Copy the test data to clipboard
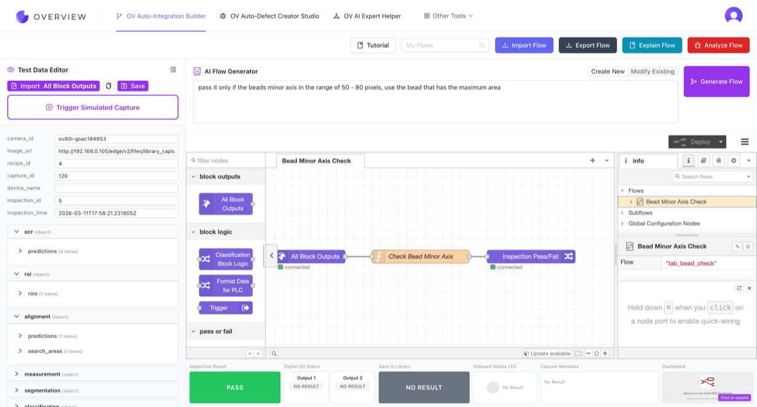The height and width of the screenshot is (407, 757). click(108, 85)
